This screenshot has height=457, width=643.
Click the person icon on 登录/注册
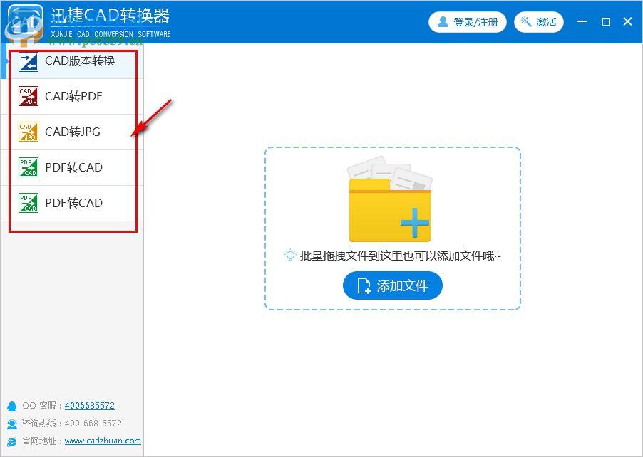[x=443, y=22]
